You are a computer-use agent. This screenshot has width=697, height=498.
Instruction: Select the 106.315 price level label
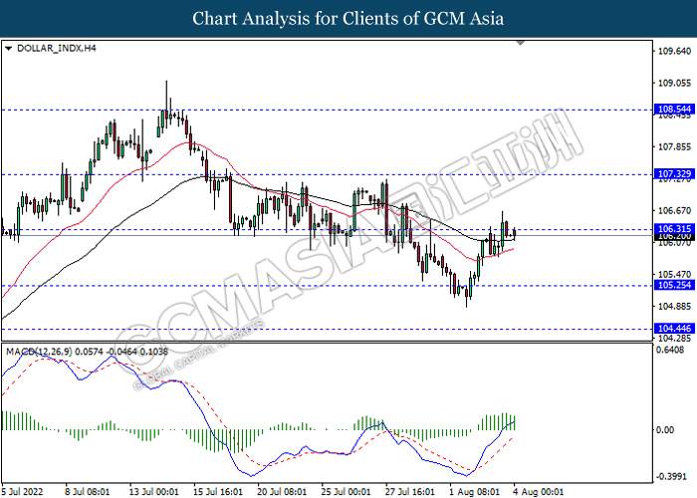point(674,229)
